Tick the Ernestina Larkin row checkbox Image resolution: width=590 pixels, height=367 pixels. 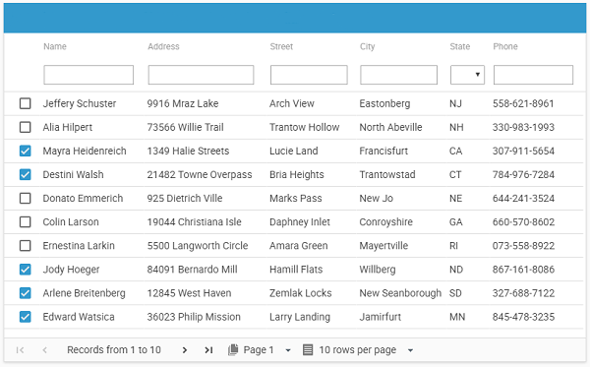(x=26, y=246)
